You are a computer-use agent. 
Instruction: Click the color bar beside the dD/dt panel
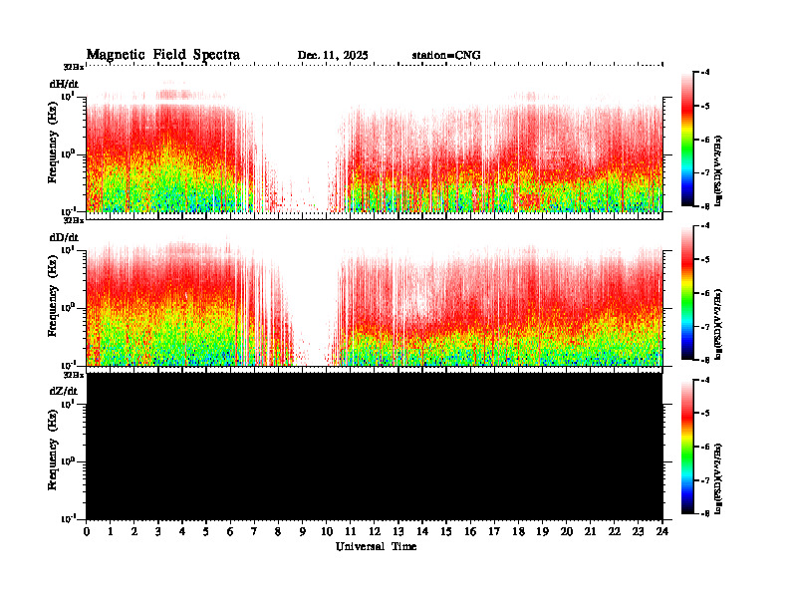point(687,293)
